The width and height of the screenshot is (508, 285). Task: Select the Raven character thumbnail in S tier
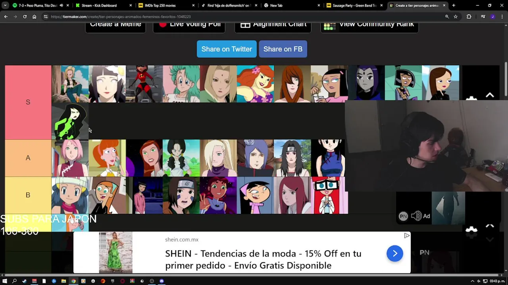(x=366, y=83)
